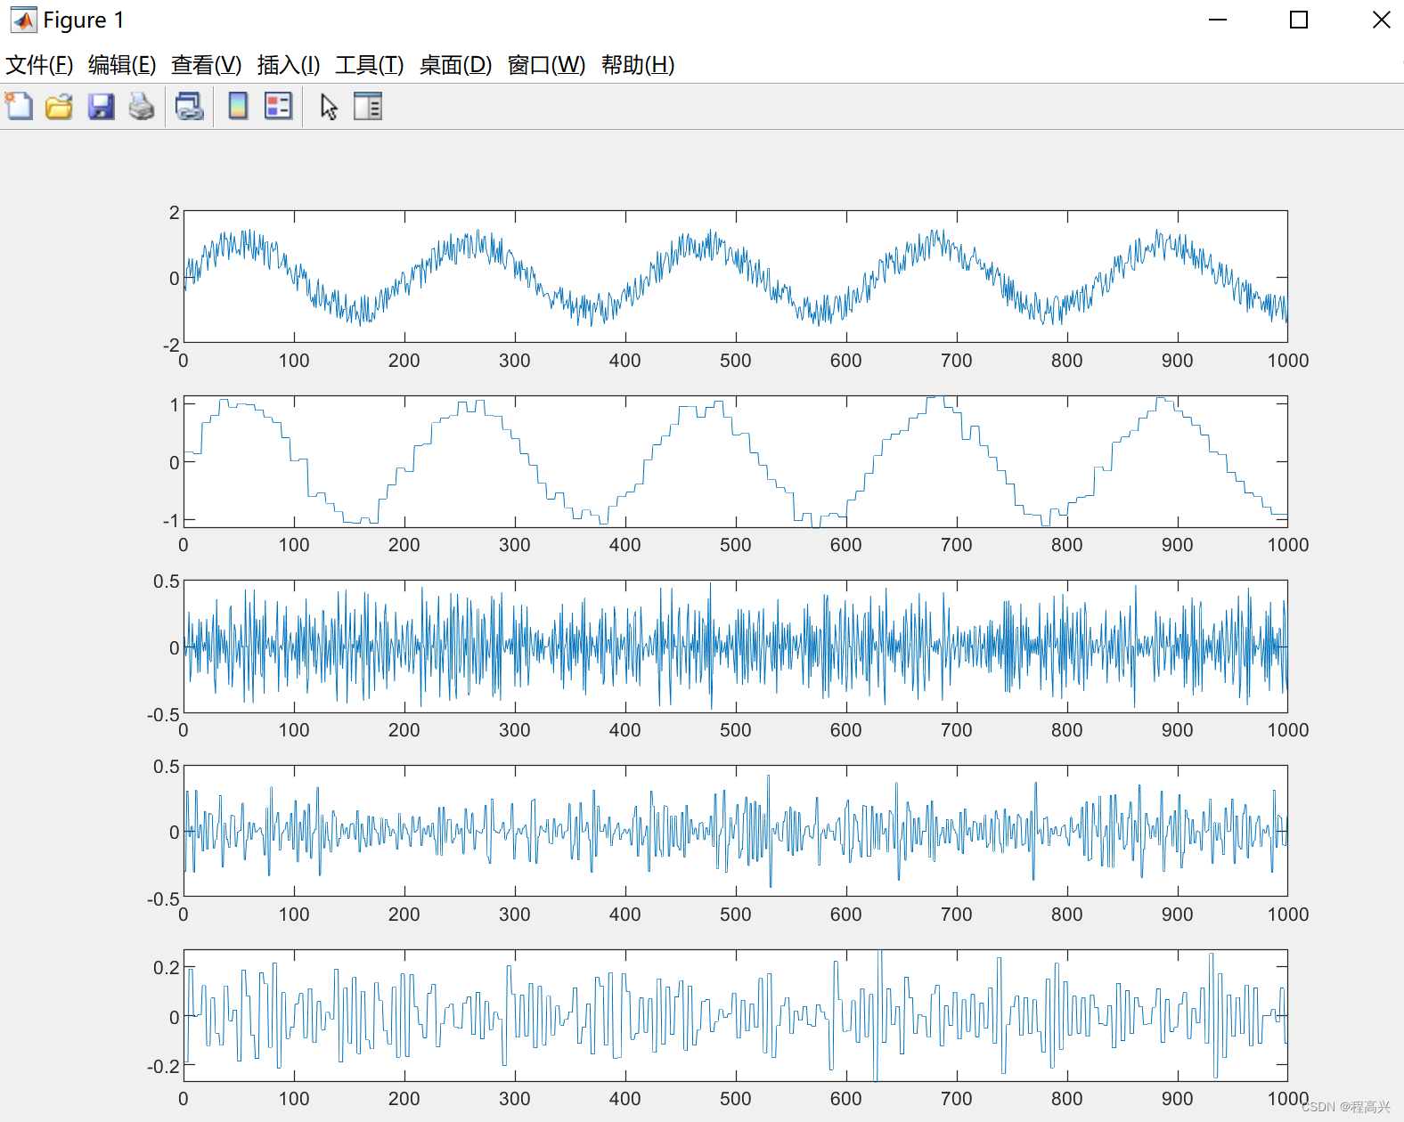Open the 窗口(W) menu
This screenshot has height=1122, width=1404.
(547, 65)
